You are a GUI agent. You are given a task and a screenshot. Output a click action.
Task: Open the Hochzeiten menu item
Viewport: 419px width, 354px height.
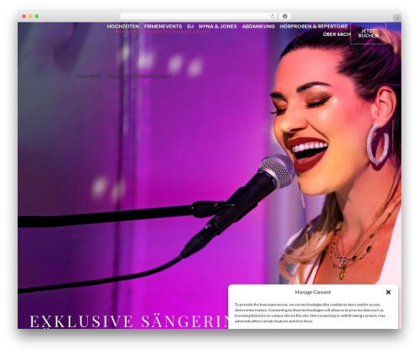[123, 27]
